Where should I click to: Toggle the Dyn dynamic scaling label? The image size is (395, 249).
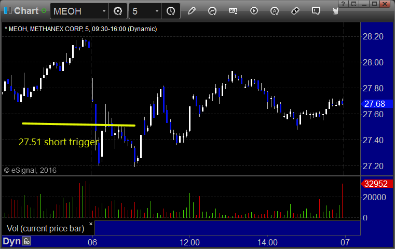pos(11,241)
